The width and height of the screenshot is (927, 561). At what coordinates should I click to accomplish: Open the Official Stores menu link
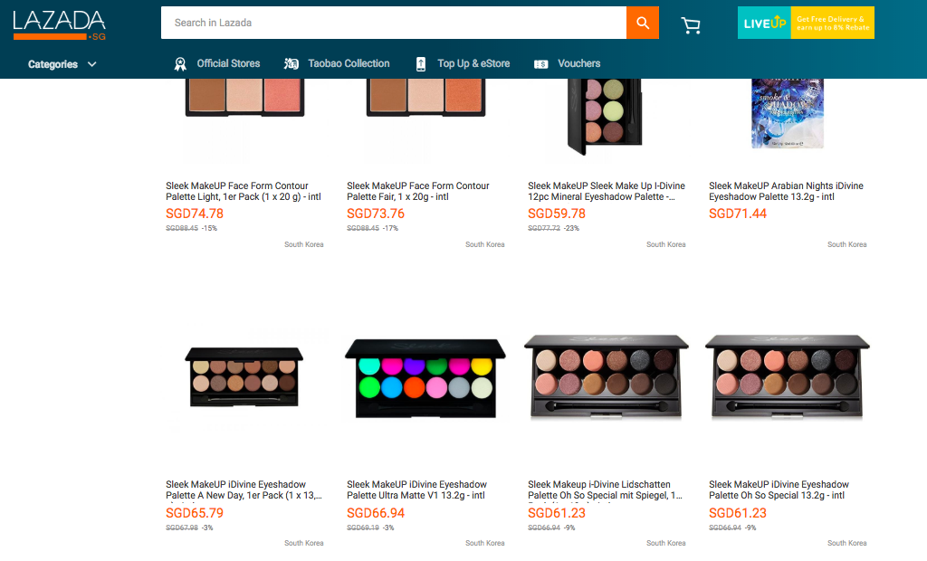pos(228,63)
